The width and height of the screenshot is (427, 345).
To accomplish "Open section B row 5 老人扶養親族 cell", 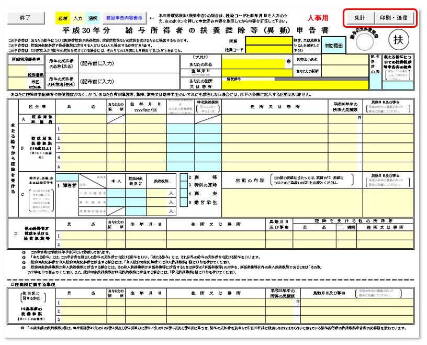I will (181, 167).
